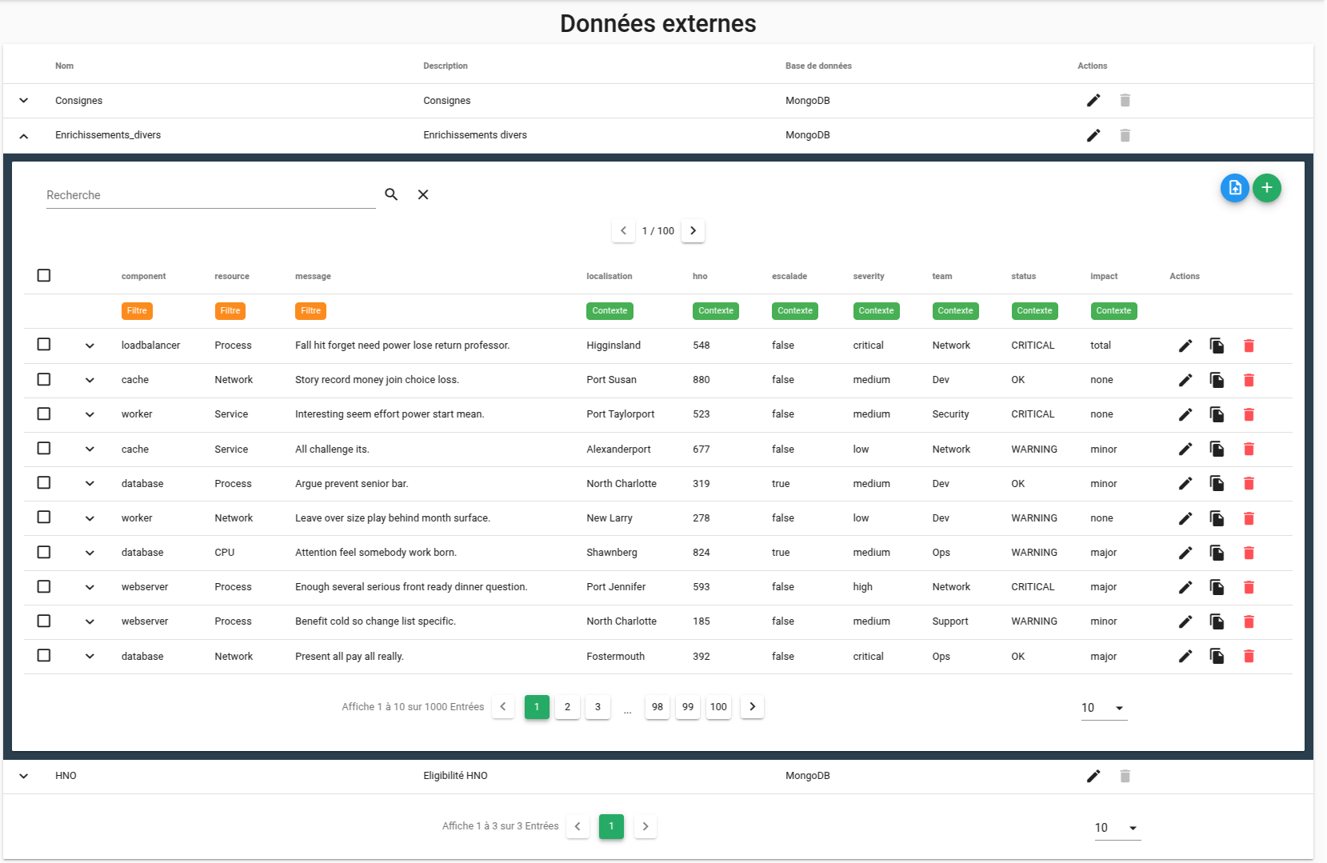This screenshot has width=1327, height=863.
Task: Delete the Enrichissements_divers data source
Action: pyautogui.click(x=1125, y=135)
